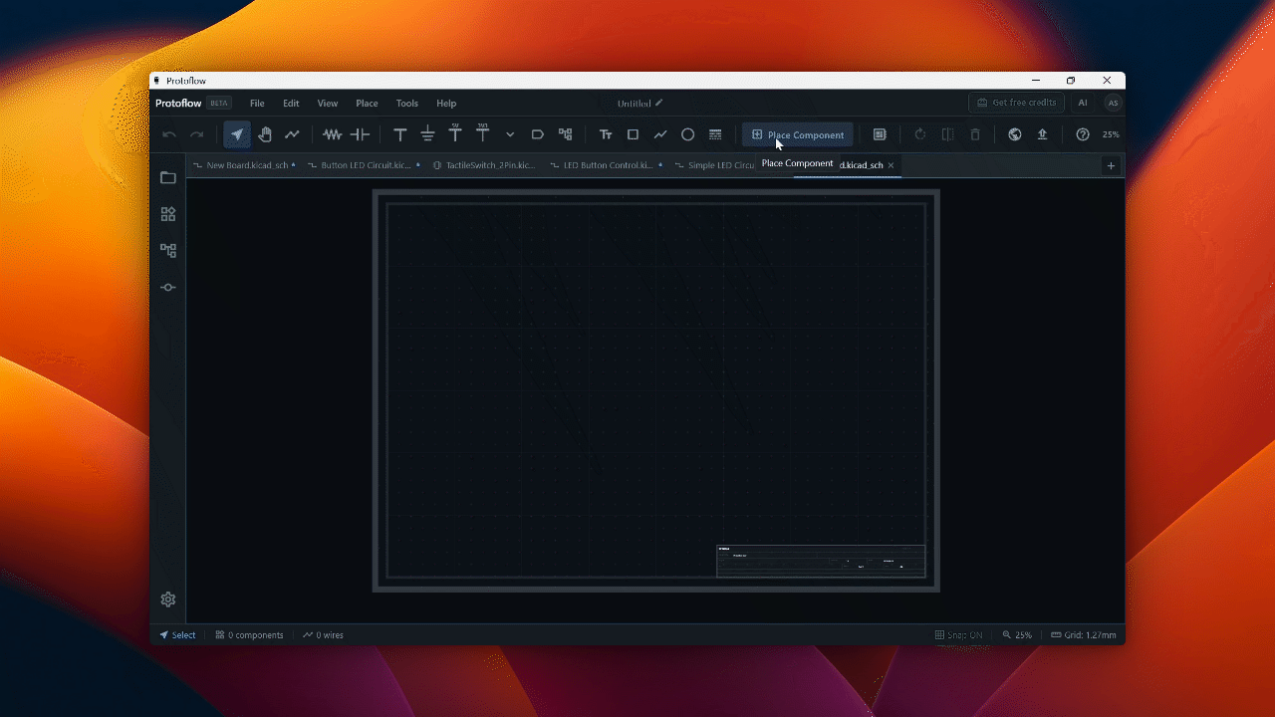The image size is (1275, 717).
Task: Open the File menu
Action: coord(257,104)
